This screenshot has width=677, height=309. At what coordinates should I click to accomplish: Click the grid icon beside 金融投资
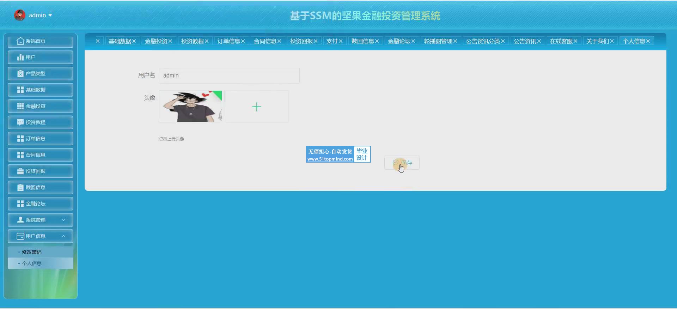tap(20, 106)
